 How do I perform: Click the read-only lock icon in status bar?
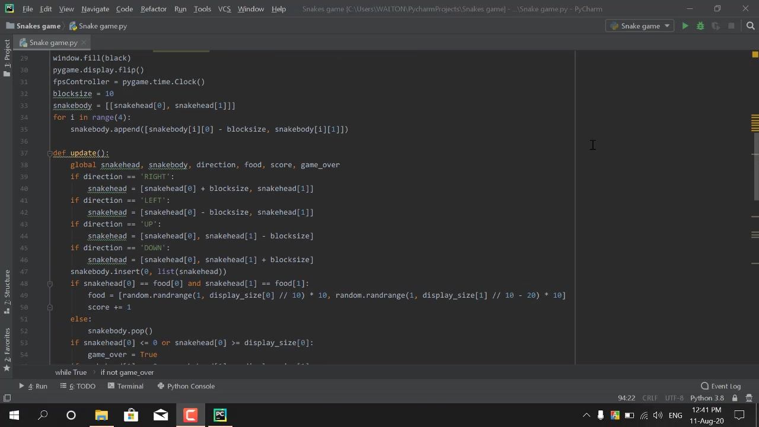[735, 398]
